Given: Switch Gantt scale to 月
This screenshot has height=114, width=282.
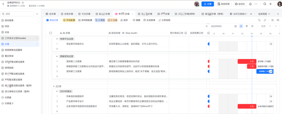Looking at the screenshot, I should (x=241, y=26).
